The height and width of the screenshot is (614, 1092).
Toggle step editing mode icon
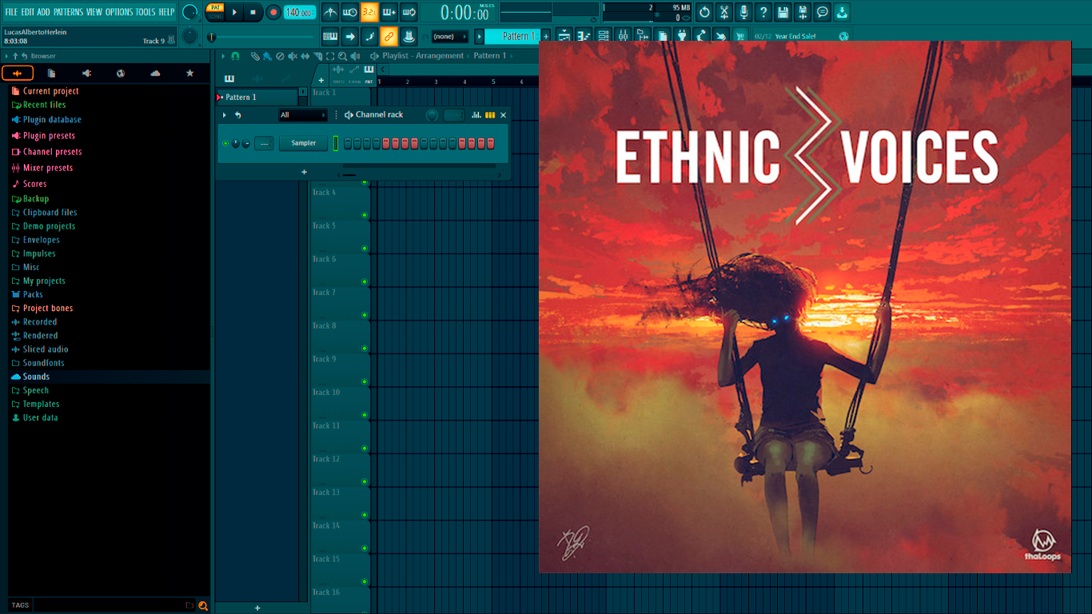tap(369, 36)
